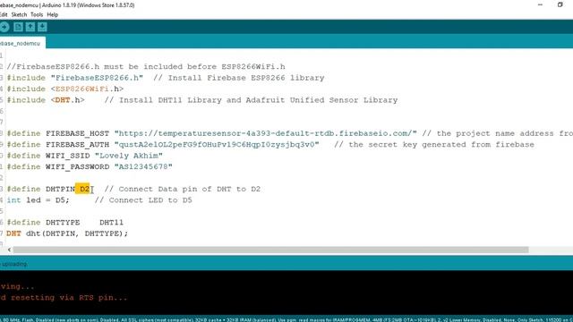Click the "Connect Data pin of DHT" comment
This screenshot has height=322, width=573.
(183, 189)
